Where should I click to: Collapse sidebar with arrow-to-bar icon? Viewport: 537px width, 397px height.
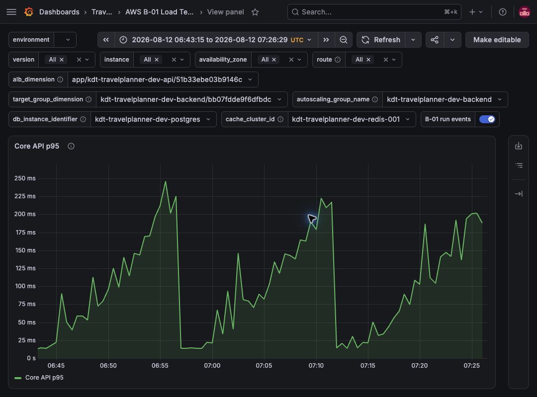[x=519, y=194]
